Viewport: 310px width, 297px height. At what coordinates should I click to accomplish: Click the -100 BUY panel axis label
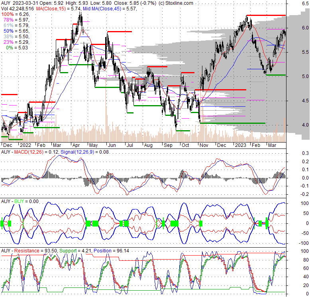[x=304, y=243]
